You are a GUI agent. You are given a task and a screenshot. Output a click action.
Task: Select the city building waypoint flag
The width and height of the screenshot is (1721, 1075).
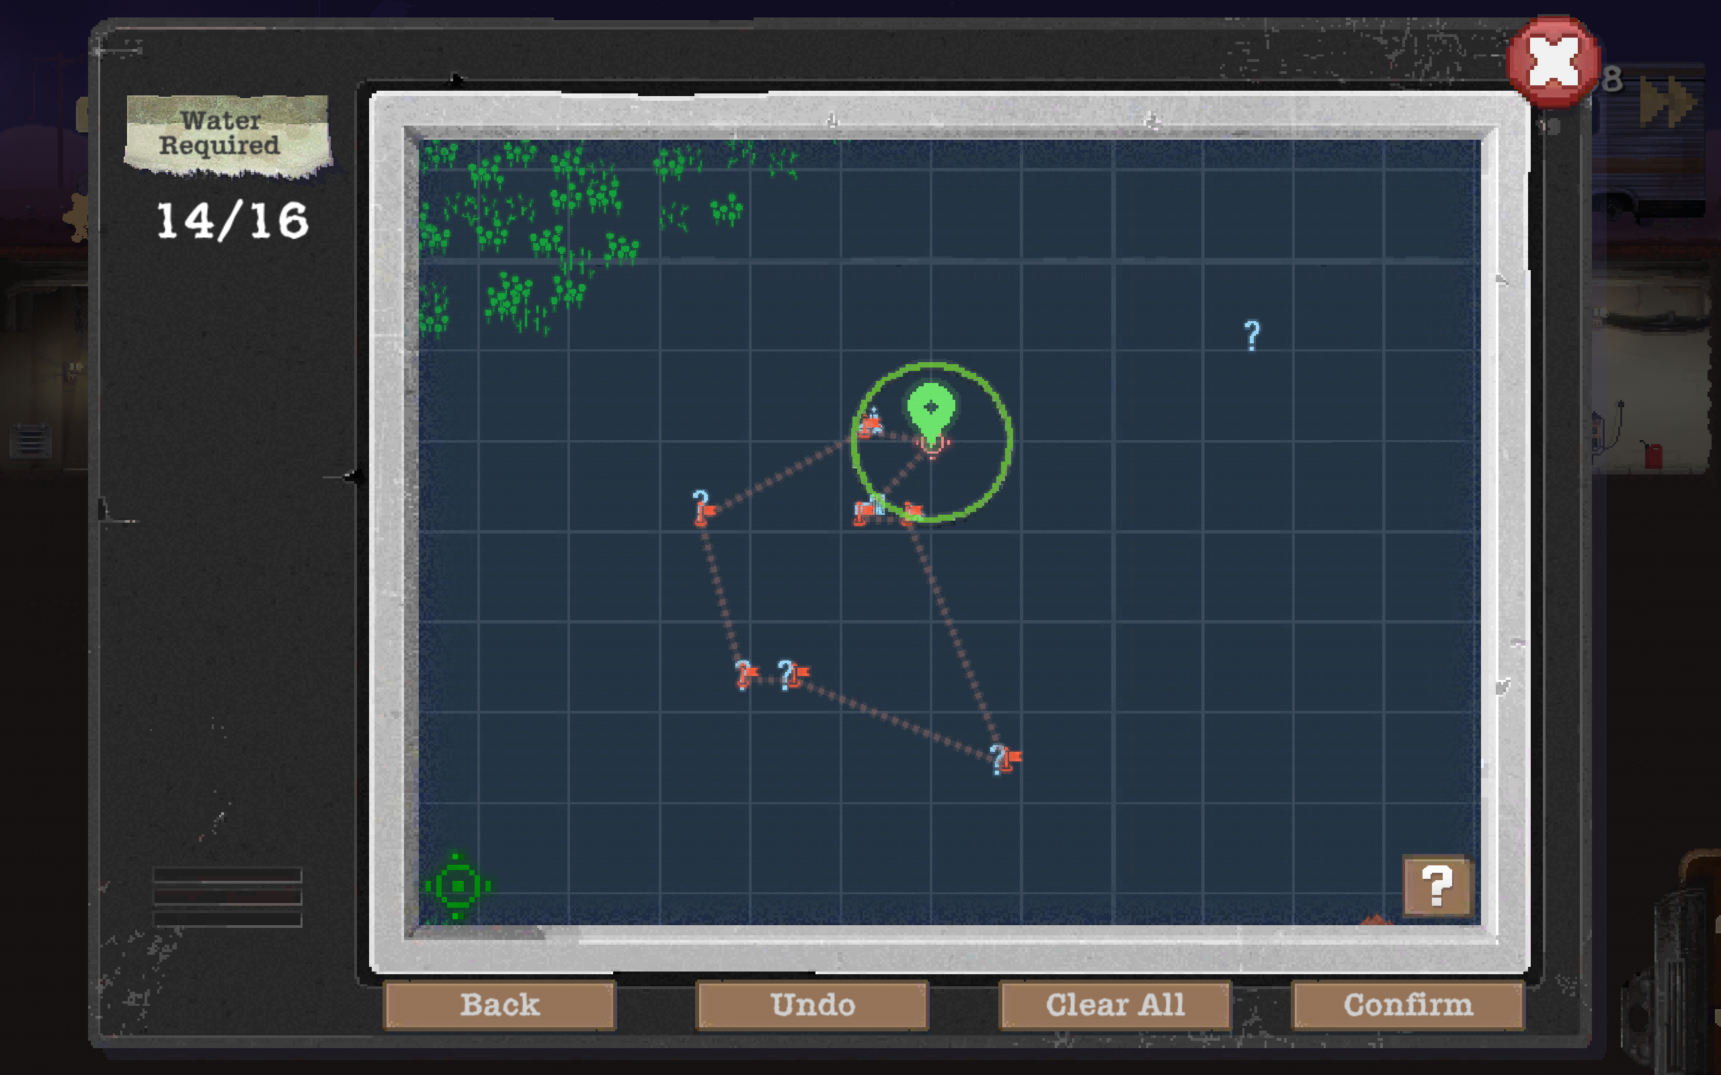pyautogui.click(x=868, y=509)
